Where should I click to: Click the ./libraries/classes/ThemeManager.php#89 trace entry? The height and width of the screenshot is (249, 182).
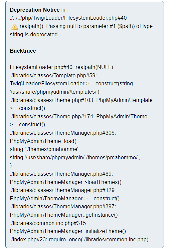click(x=61, y=174)
